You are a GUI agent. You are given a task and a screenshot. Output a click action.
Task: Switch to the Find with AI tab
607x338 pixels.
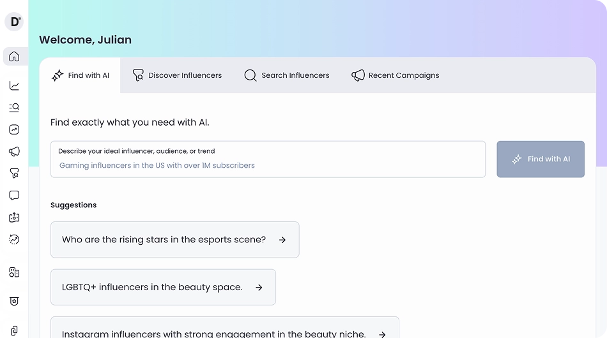(x=80, y=75)
